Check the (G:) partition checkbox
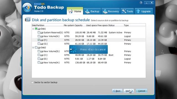177x99 pixels. 39,44
